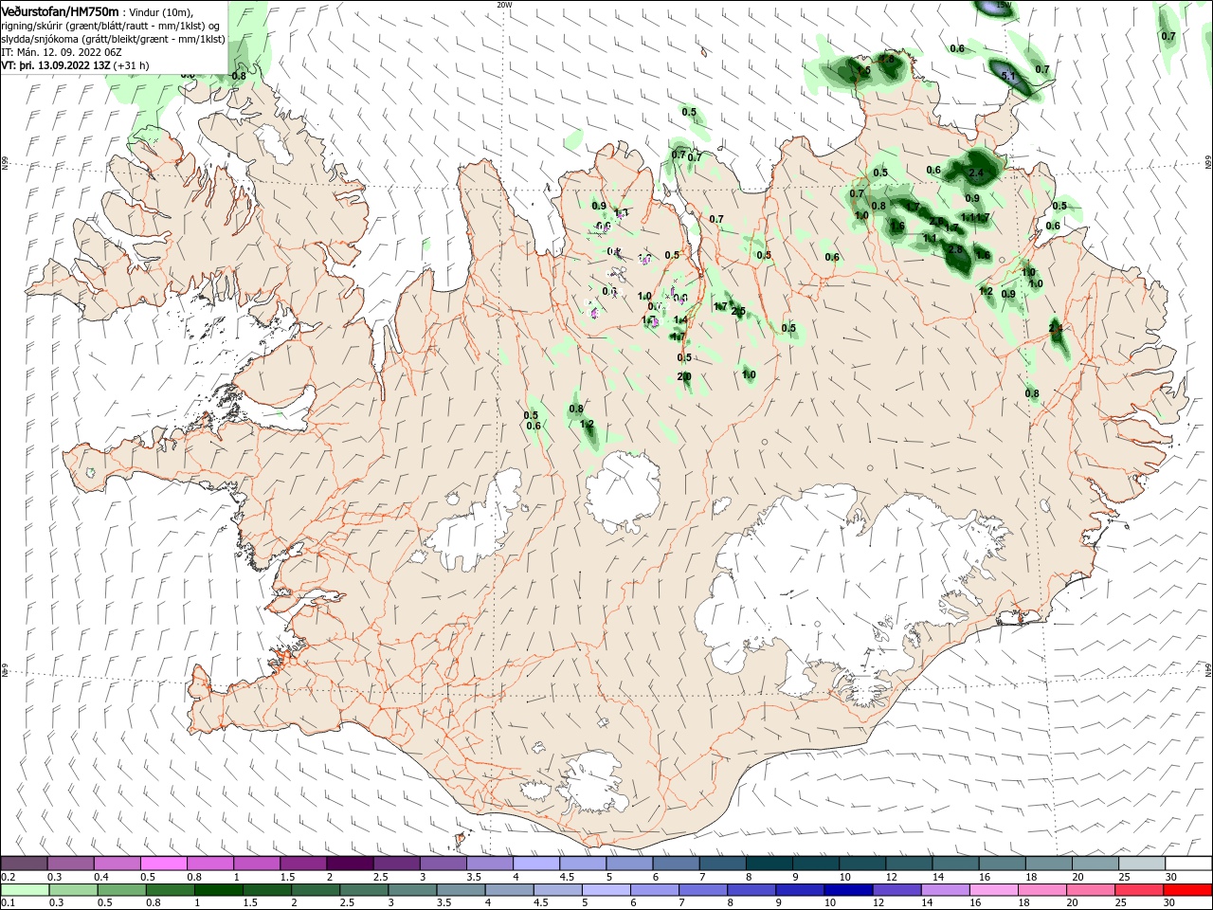
Task: Select the dark teal snow swatch labeled 8
Action: [769, 864]
